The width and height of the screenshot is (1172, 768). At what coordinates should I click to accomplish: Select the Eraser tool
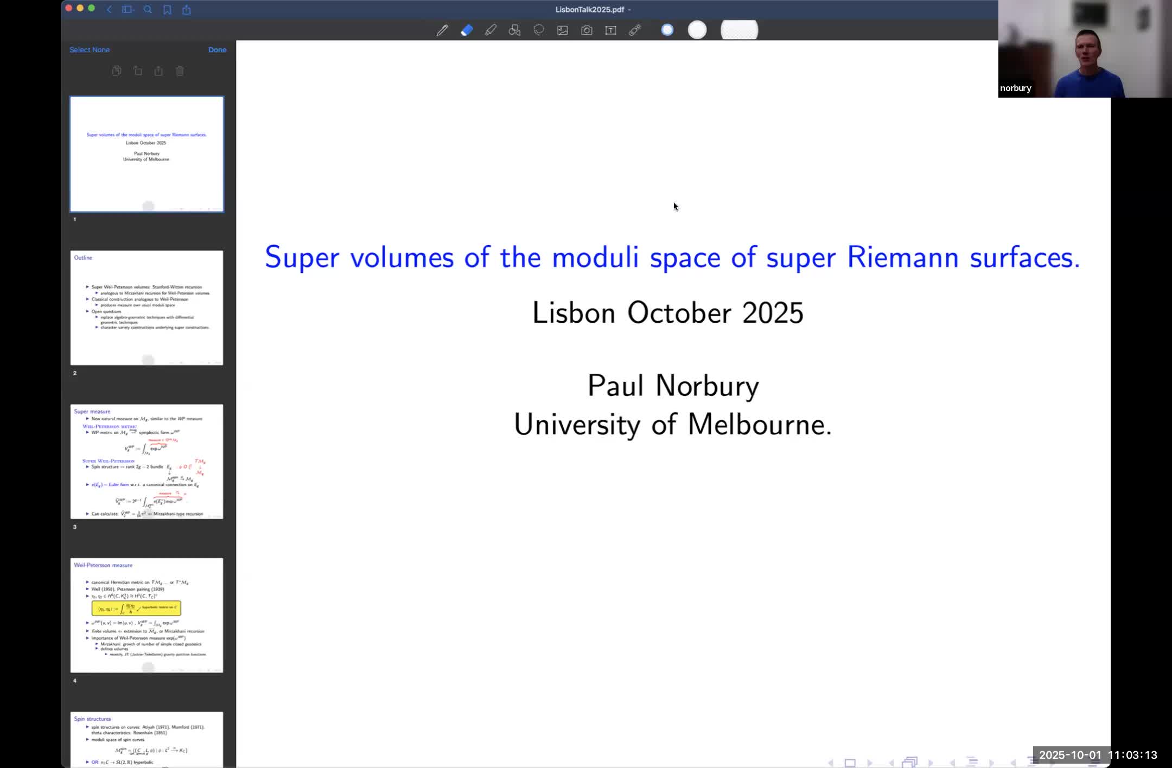(467, 30)
